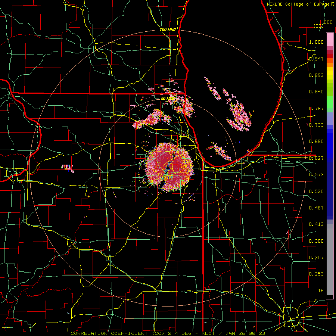336x336 pixels.
Task: Click the [CC] label above the color bar
Action: [x=318, y=26]
